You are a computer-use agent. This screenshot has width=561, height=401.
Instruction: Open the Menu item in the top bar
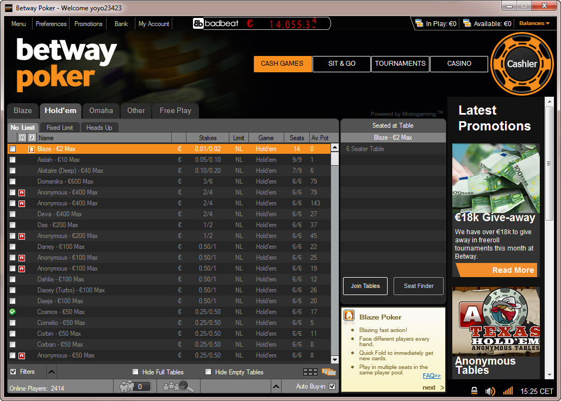(18, 23)
